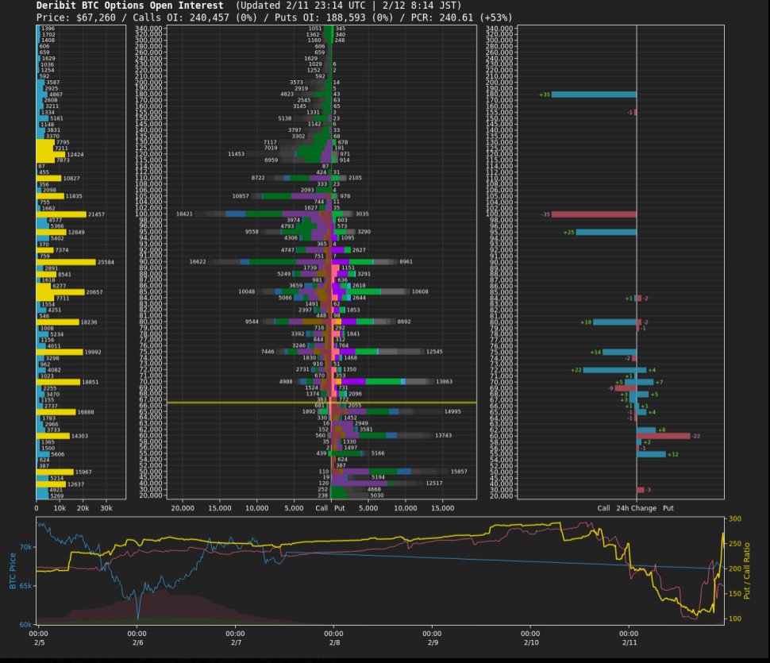Screen dimensions: 770x663
Task: Select the red -35 call change bar
Action: (594, 214)
